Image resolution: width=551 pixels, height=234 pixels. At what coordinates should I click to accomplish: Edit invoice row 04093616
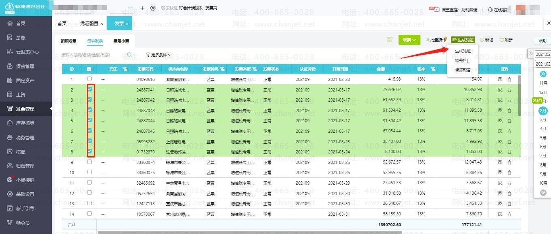[500, 79]
